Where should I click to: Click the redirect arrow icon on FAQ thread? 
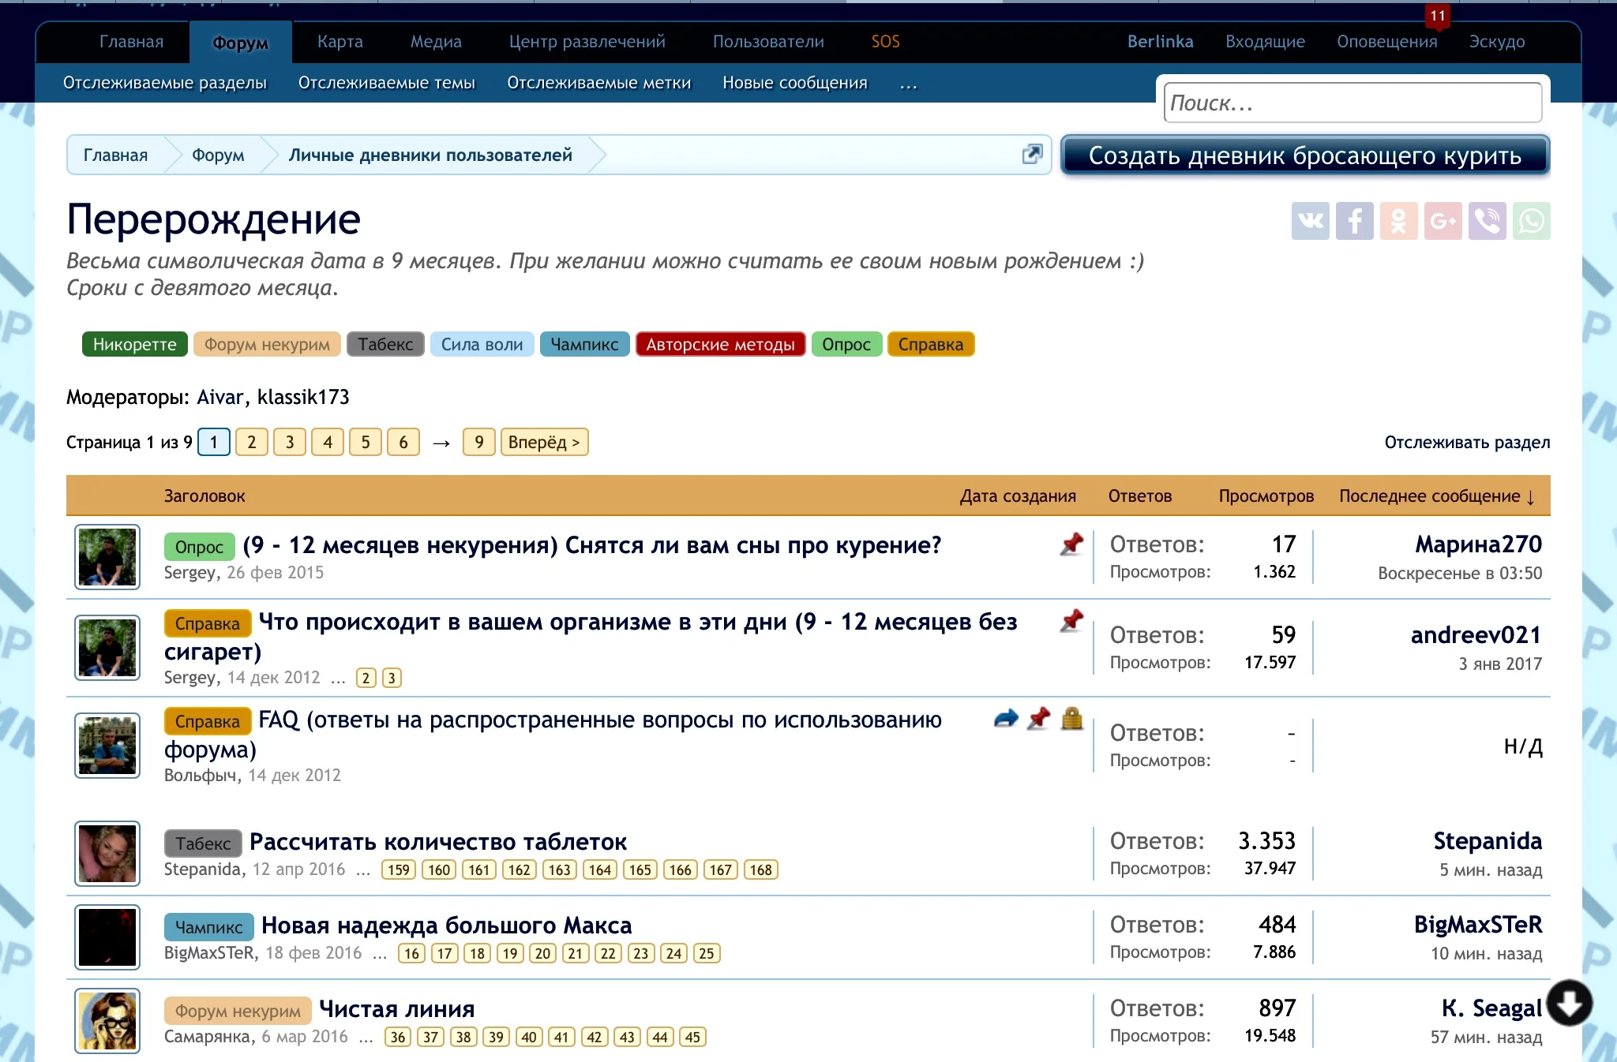1005,719
